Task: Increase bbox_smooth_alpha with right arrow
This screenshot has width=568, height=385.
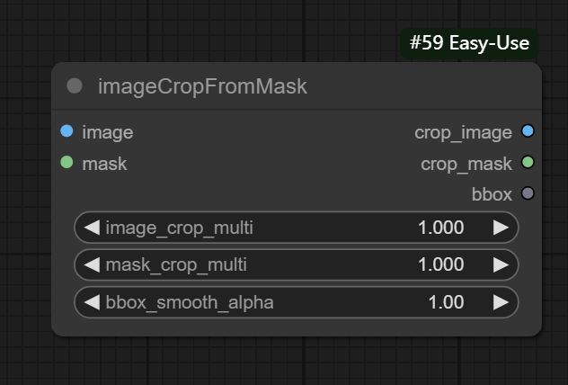Action: pos(501,302)
